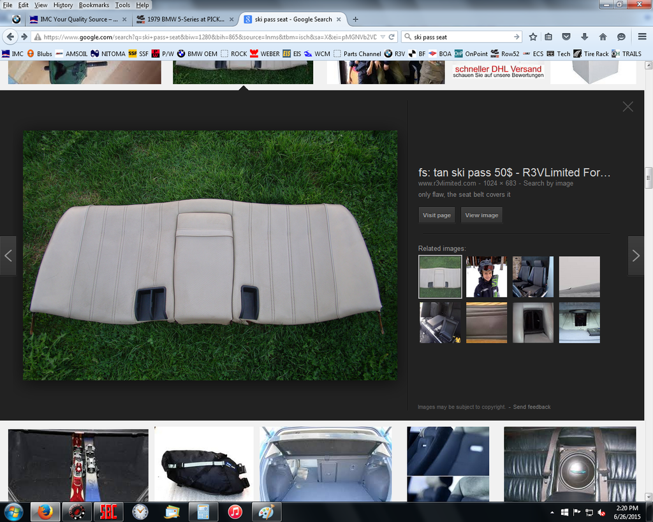Go to the Firefox home page icon
653x522 pixels.
(x=603, y=37)
